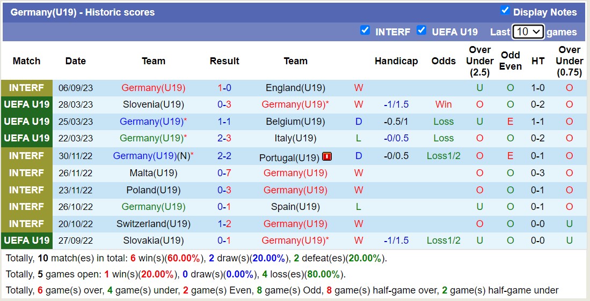Open Malta(U19) team page
This screenshot has height=301, width=590.
(153, 173)
